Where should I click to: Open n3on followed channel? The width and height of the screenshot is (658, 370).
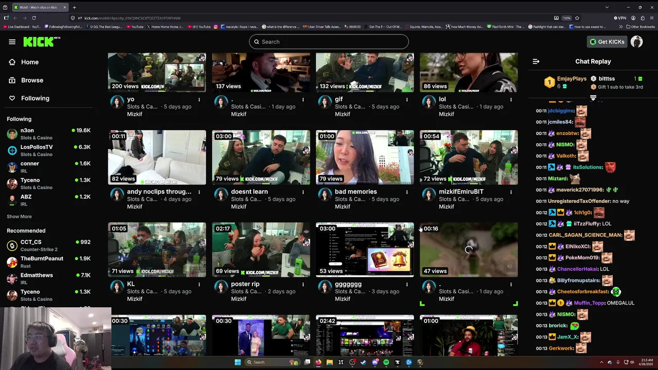(48, 134)
